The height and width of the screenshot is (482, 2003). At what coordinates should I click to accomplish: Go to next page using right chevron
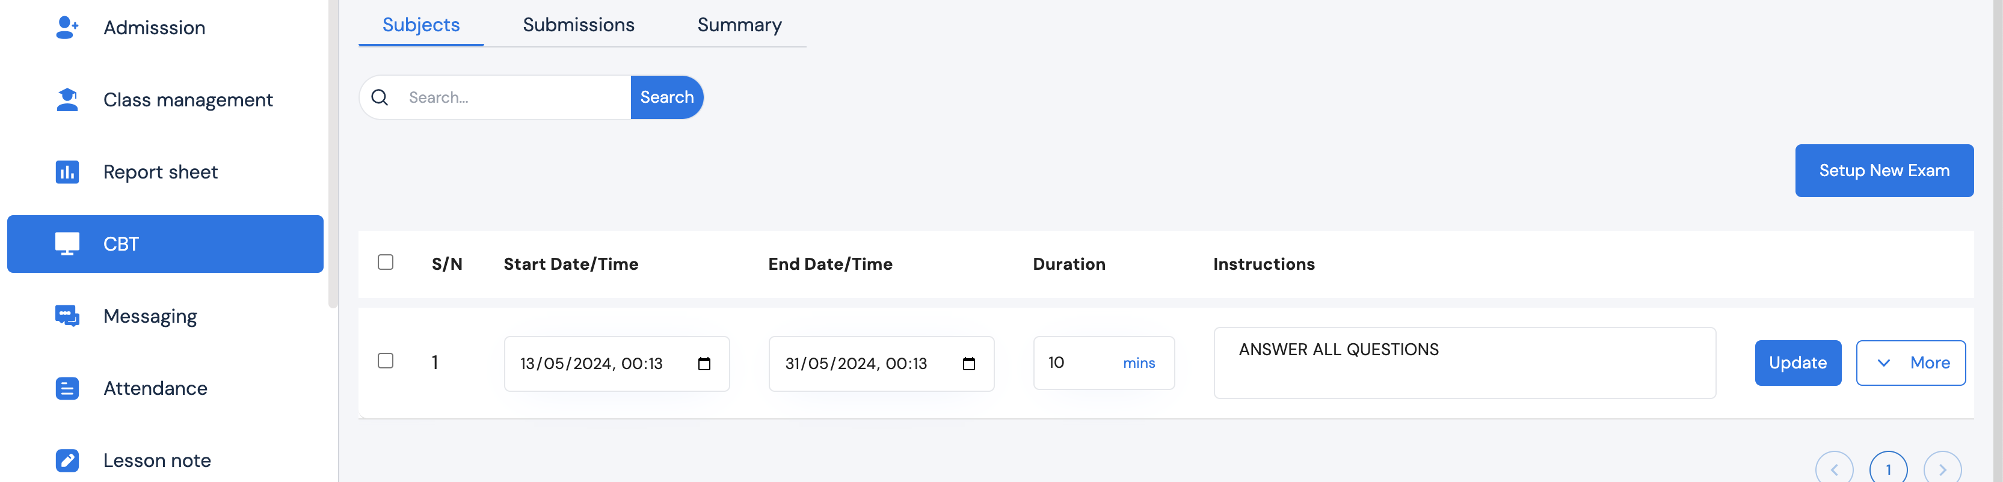pyautogui.click(x=1942, y=469)
